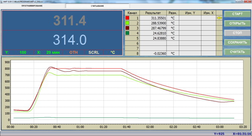
Task: Click the Y scale value 100
Action: click(x=23, y=53)
